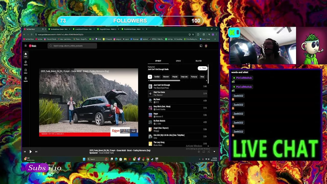
Task: Switch to the Related tab
Action: click(x=198, y=61)
